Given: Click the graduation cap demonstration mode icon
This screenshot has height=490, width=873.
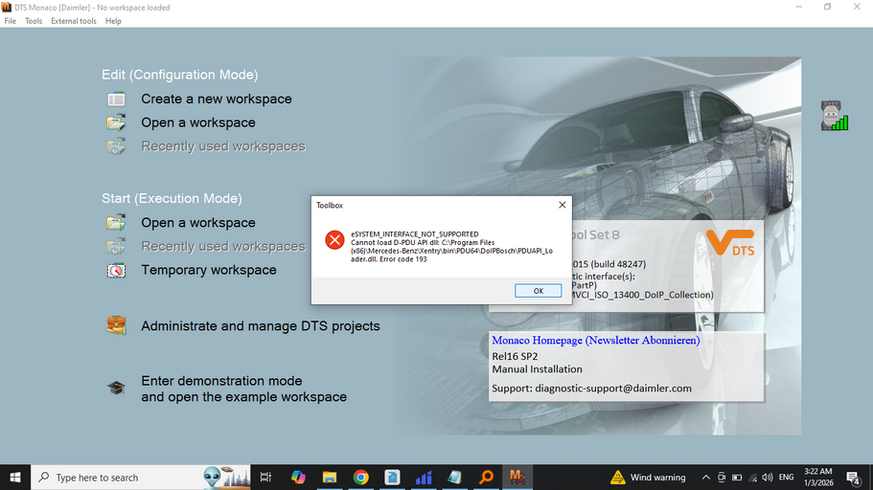Looking at the screenshot, I should point(116,388).
